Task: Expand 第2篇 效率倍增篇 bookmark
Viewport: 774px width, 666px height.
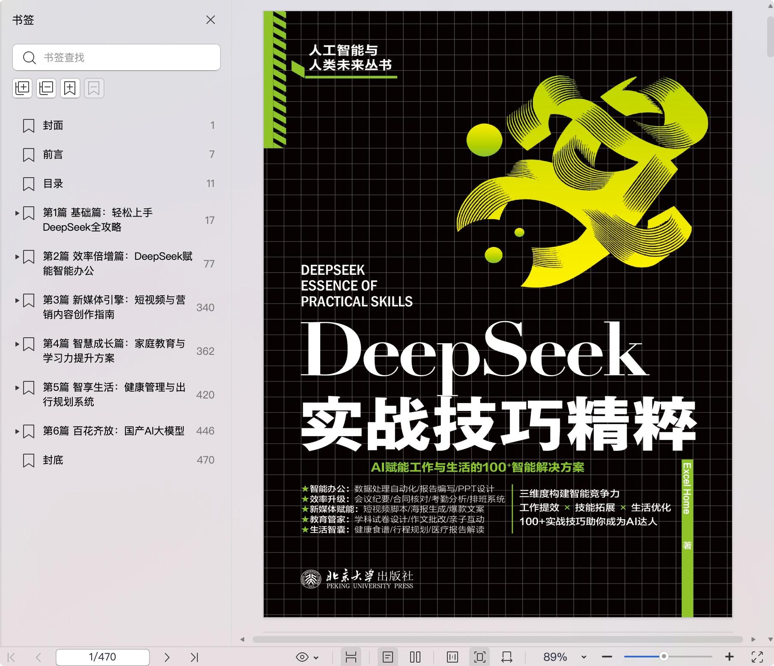Action: 17,256
